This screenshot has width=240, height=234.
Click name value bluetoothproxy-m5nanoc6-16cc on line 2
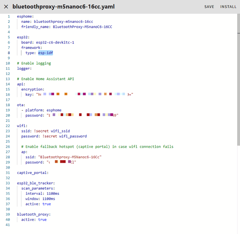(63, 22)
